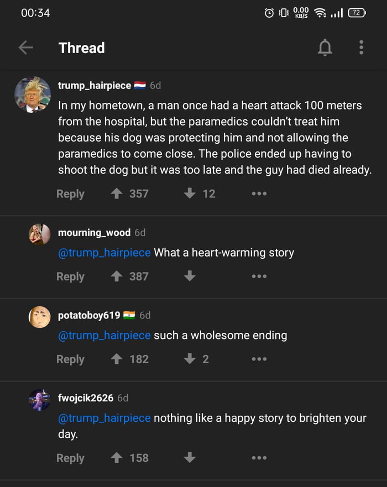
Task: Upvote fwojcik2626's happy story reply
Action: pyautogui.click(x=117, y=458)
